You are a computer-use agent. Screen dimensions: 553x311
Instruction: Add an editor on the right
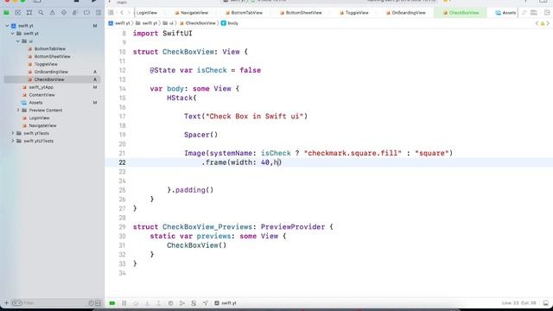547,13
